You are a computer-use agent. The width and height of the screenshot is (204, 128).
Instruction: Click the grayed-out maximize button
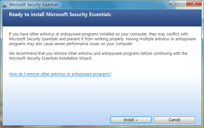pyautogui.click(x=182, y=4)
